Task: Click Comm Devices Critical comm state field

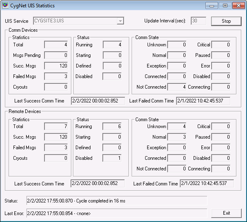Action: click(221, 45)
